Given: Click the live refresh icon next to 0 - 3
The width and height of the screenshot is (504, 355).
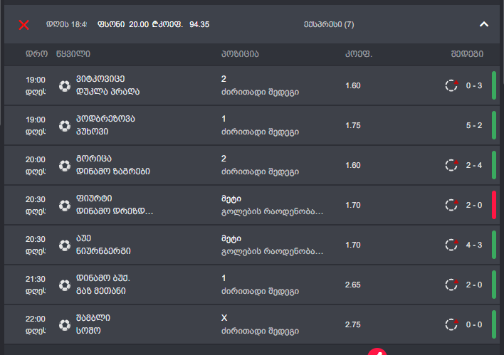Looking at the screenshot, I should (451, 85).
